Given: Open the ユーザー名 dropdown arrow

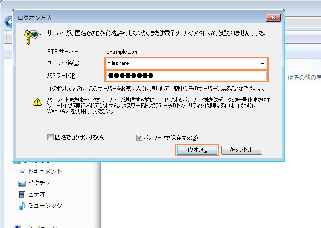Looking at the screenshot, I should click(263, 64).
